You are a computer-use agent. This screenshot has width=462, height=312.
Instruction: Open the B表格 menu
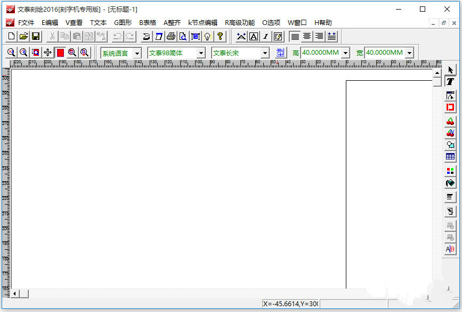pos(148,23)
